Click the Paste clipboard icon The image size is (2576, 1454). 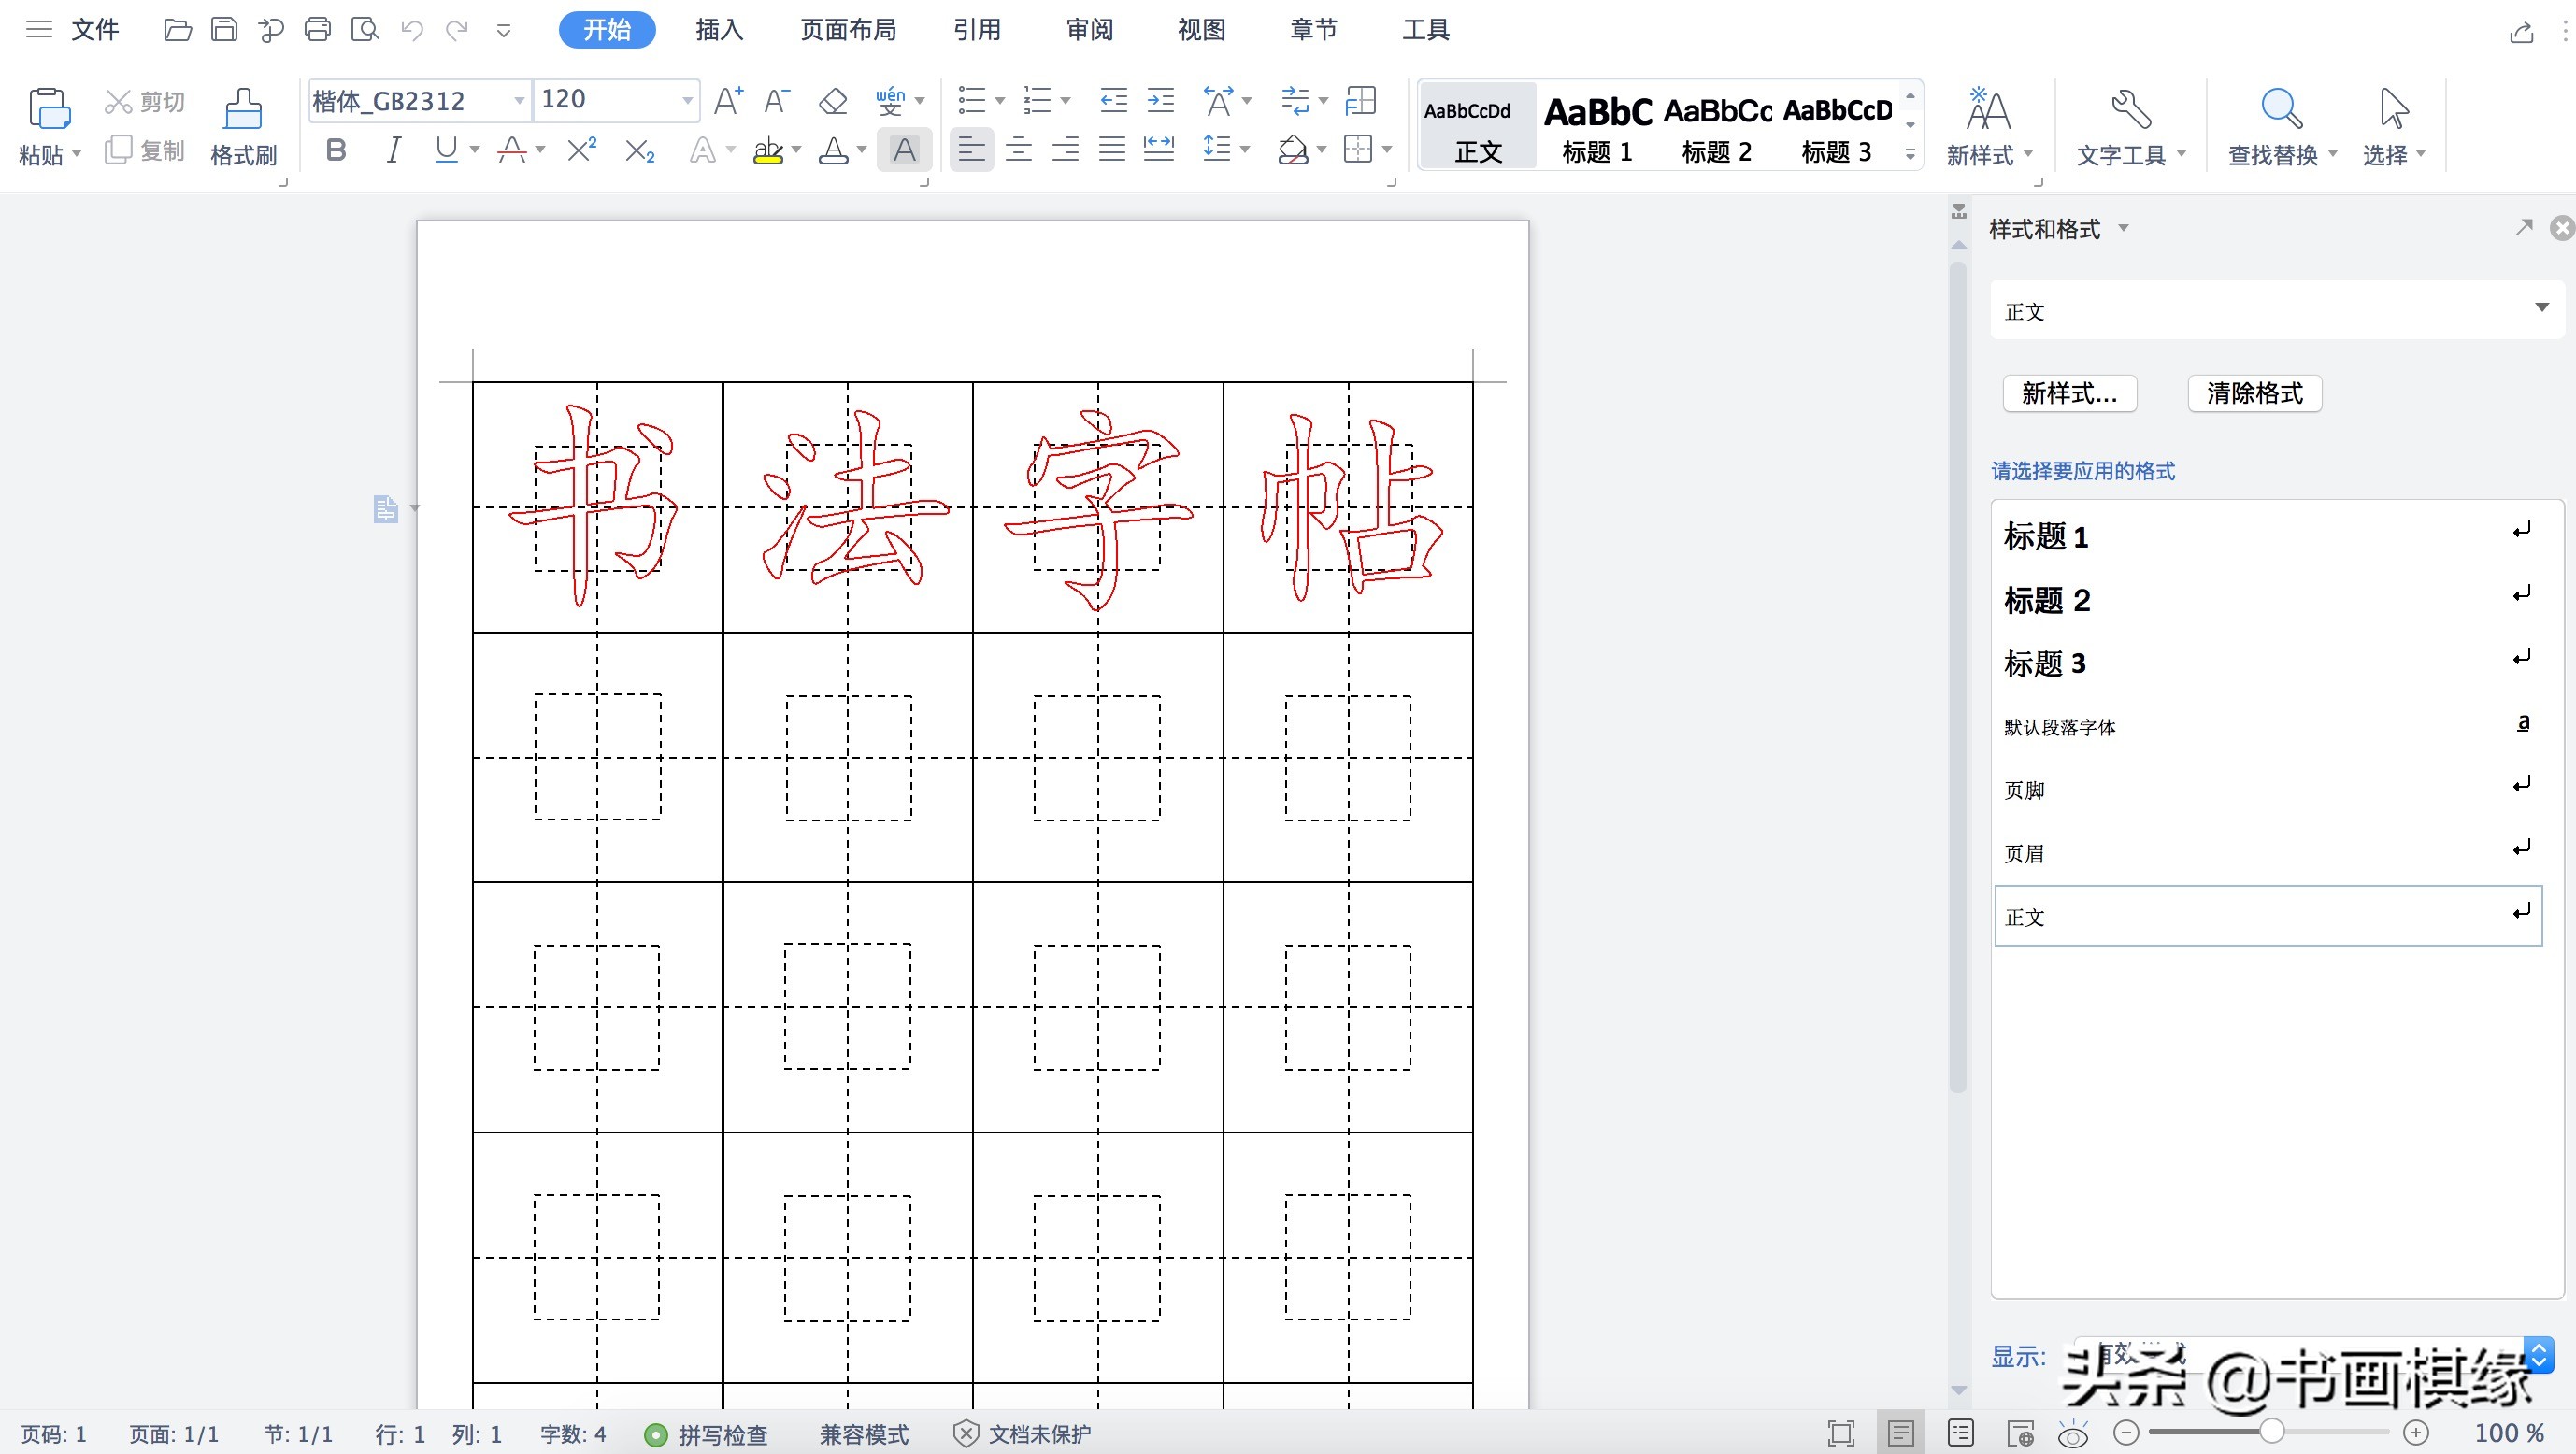click(x=49, y=108)
